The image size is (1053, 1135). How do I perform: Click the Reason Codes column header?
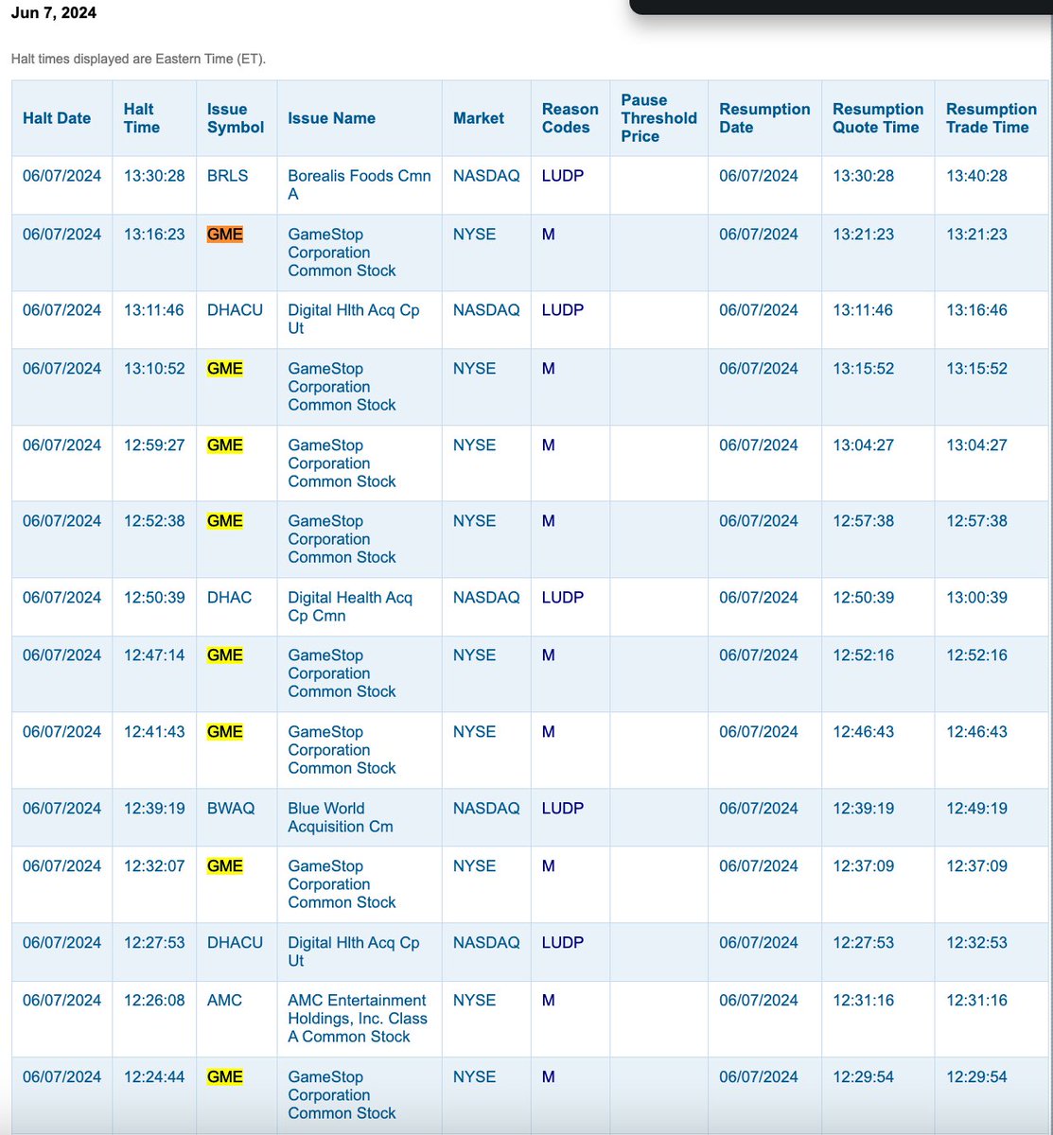[x=570, y=118]
